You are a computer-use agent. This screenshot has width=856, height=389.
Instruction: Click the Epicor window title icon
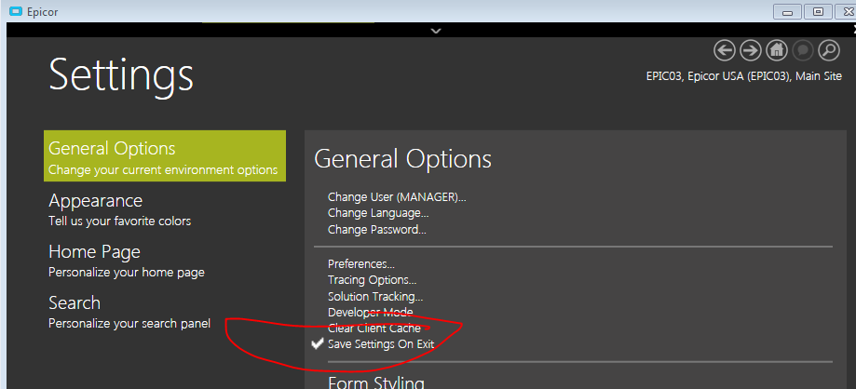coord(17,11)
